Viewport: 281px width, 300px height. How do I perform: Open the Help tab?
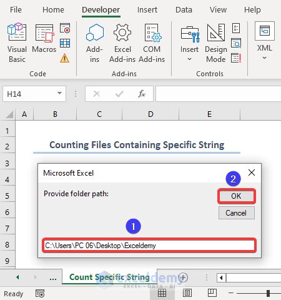point(252,9)
